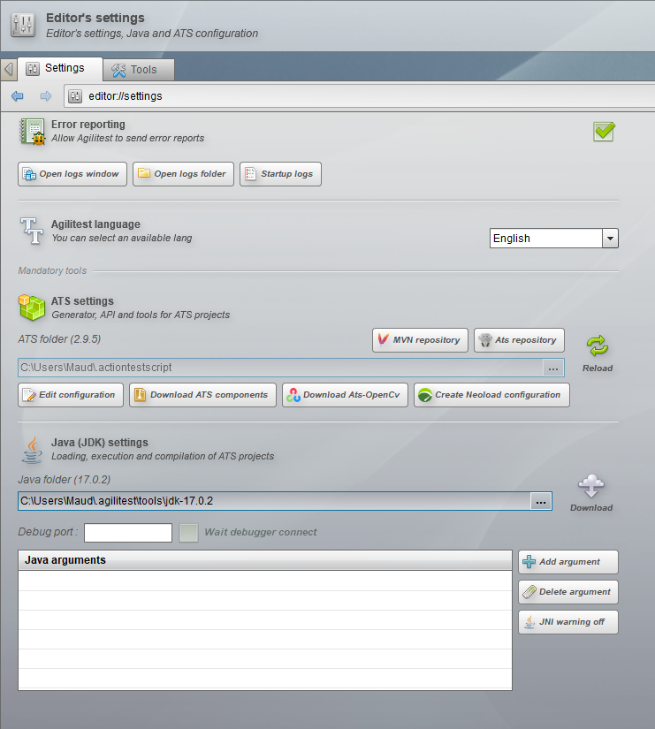Image resolution: width=655 pixels, height=729 pixels.
Task: Click Edit configuration
Action: tap(71, 395)
